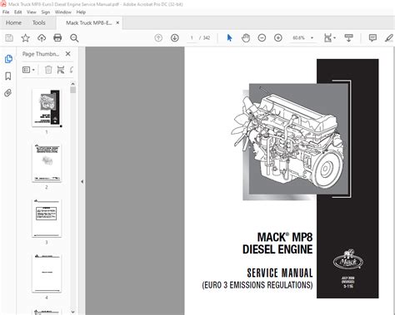Screen dimensions: 395x315
Task: Switch to the Home tab
Action: [x=13, y=22]
